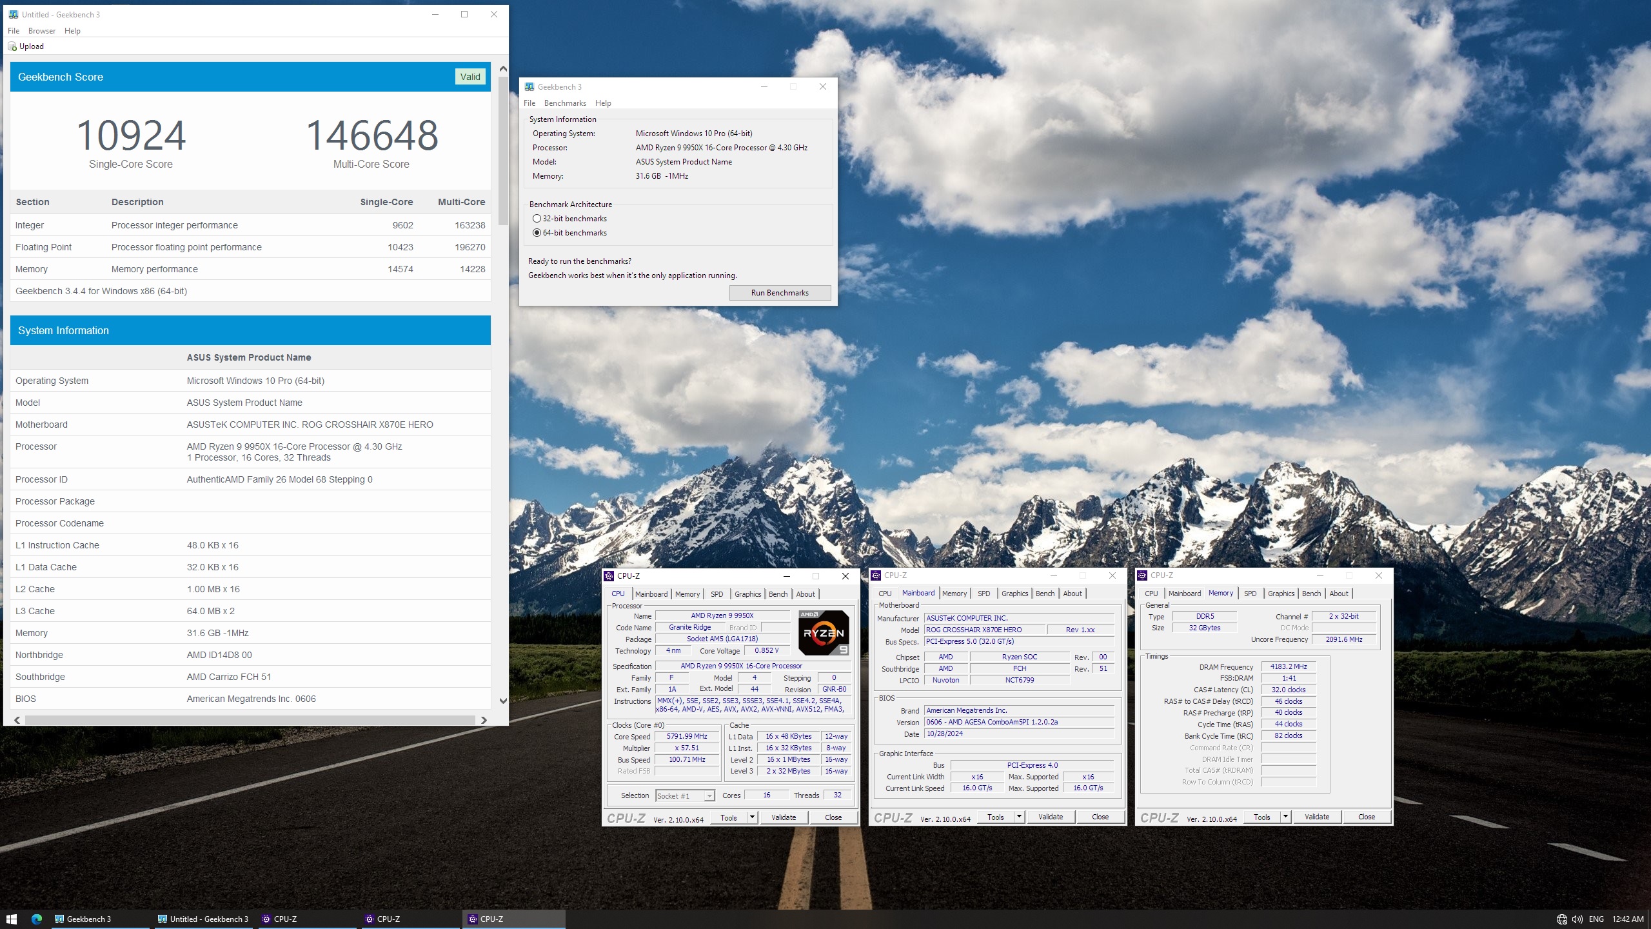
Task: Open Tools dropdown arrow in Memory window
Action: point(1285,817)
